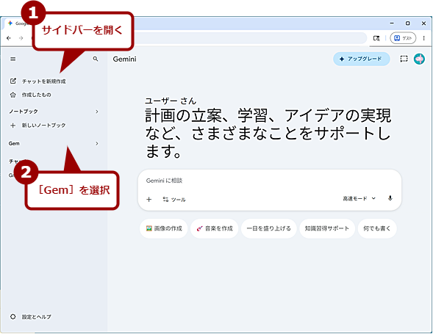Toggle the sidebar hamburger menu
This screenshot has height=334, width=433.
point(12,59)
